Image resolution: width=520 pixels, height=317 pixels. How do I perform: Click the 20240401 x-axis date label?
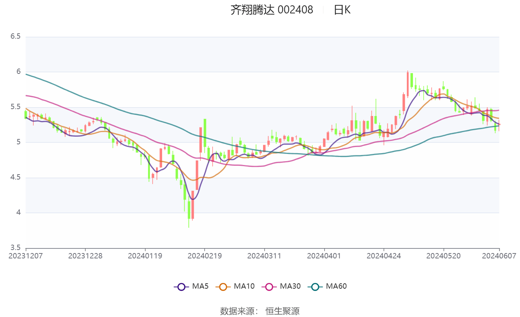(x=324, y=256)
